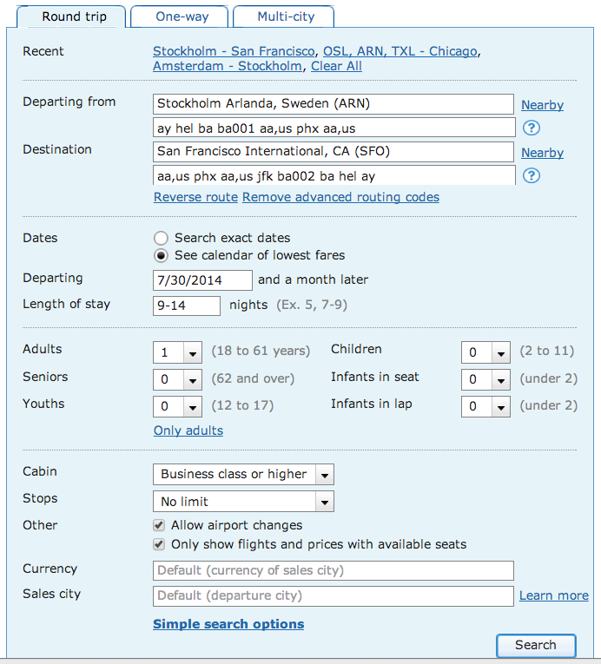The width and height of the screenshot is (601, 664).
Task: Select See calendar of lowest fares
Action: tap(161, 256)
